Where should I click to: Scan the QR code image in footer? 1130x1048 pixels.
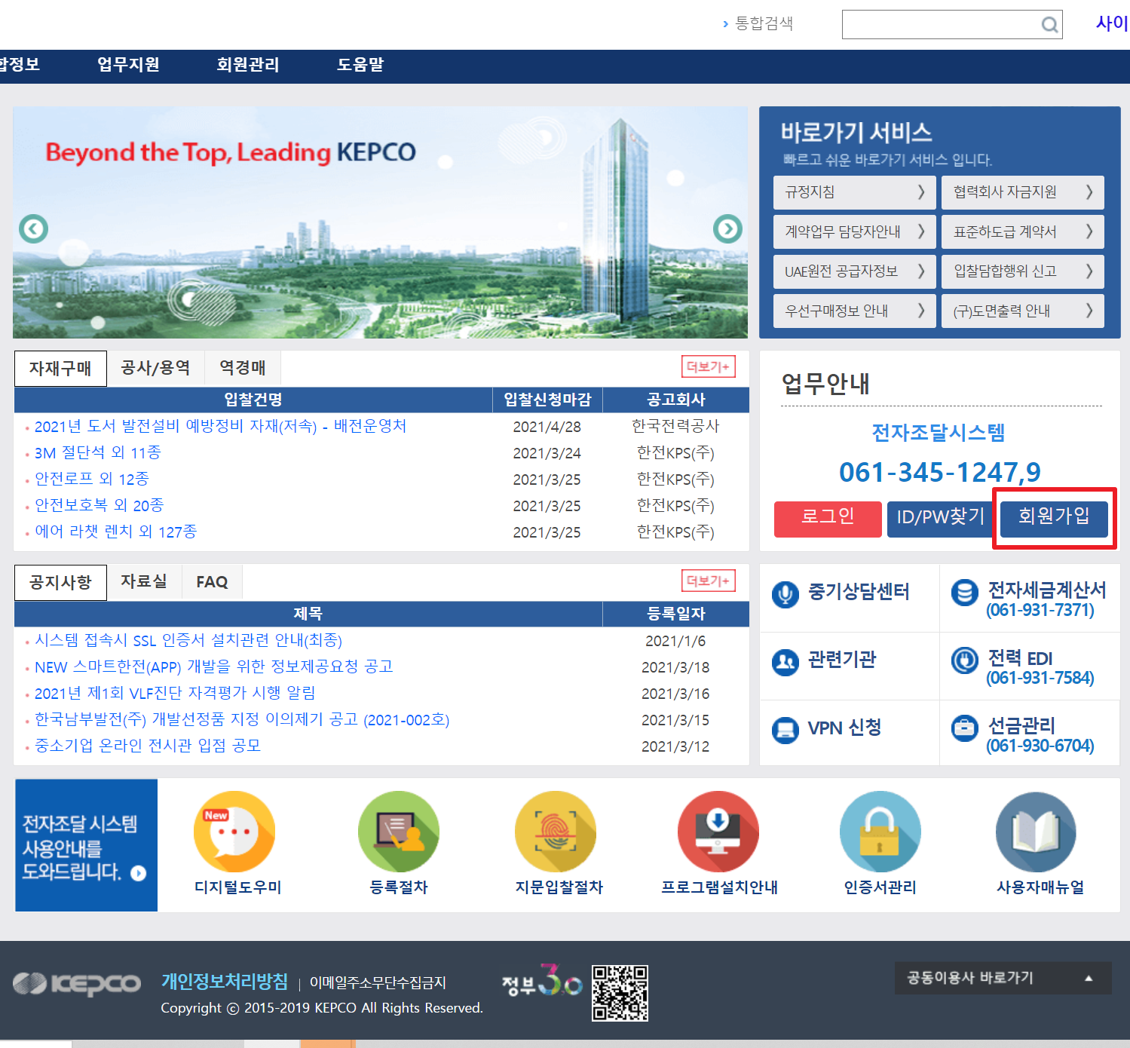(x=620, y=993)
